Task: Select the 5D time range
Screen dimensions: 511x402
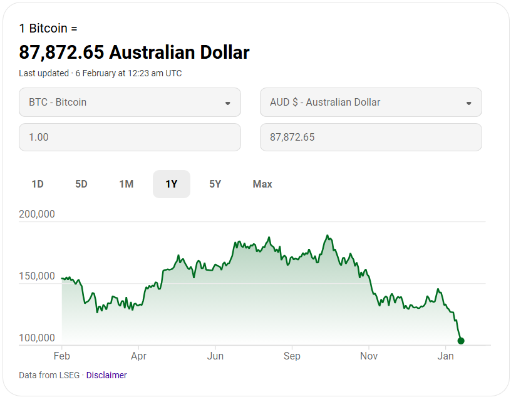Action: tap(81, 184)
